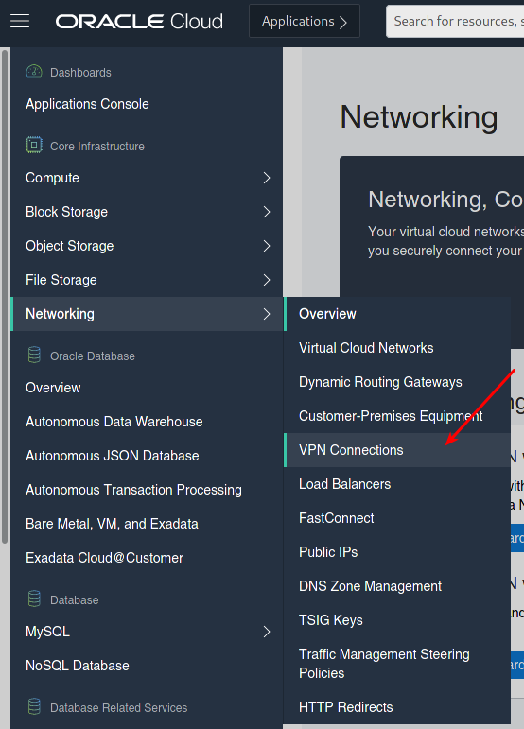Select MySQL menu item
Screen dimensions: 524x729
147,632
